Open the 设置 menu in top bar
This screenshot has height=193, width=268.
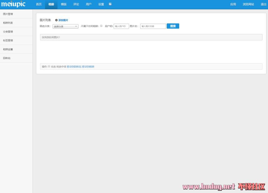click(x=101, y=4)
